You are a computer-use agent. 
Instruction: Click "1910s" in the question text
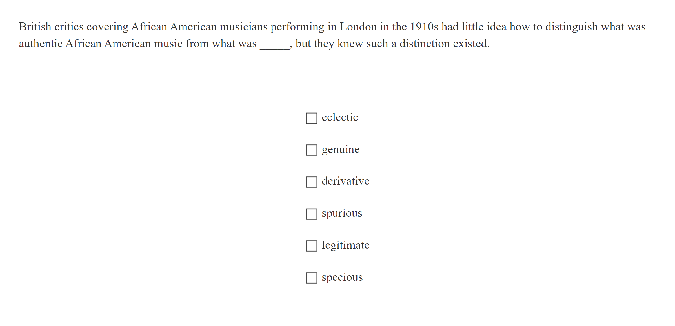pos(424,27)
